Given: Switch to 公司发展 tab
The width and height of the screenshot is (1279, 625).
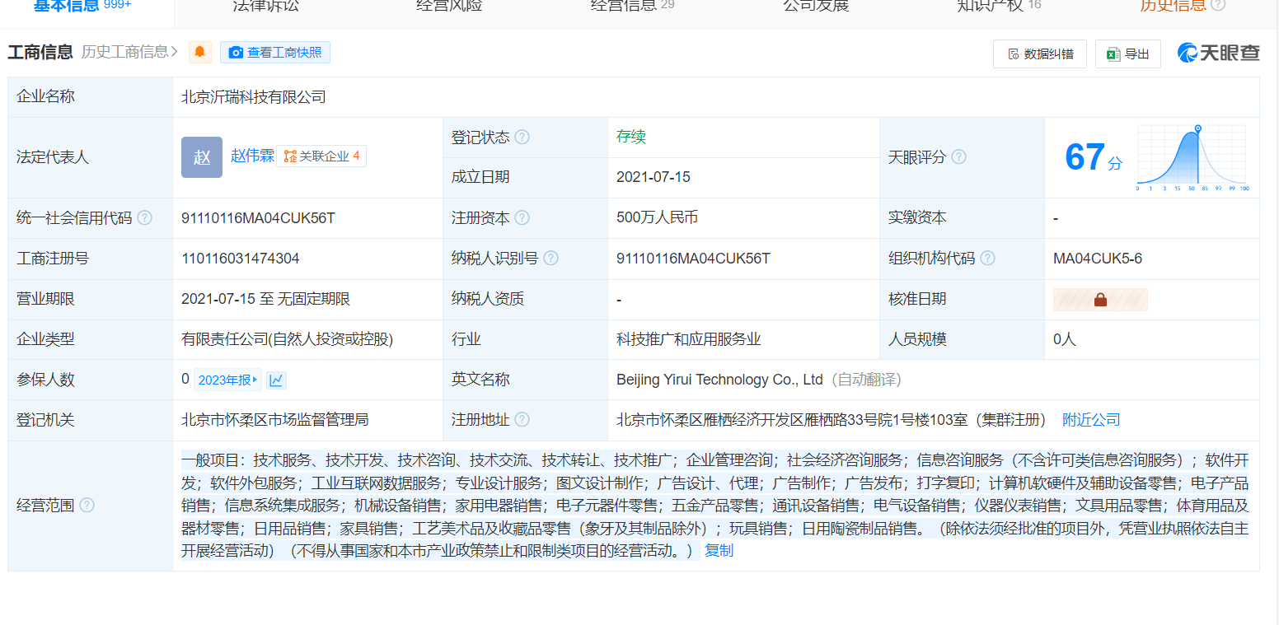Looking at the screenshot, I should tap(816, 6).
